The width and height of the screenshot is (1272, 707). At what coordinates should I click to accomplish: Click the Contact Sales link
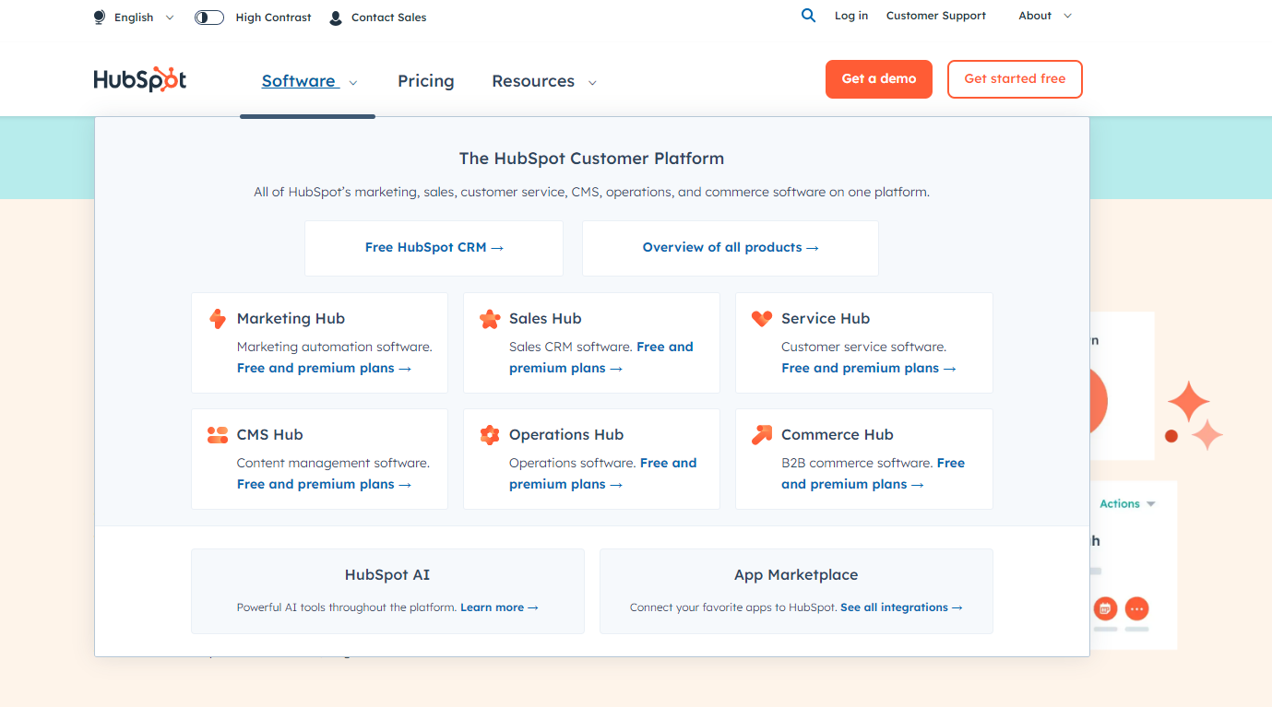click(x=388, y=18)
